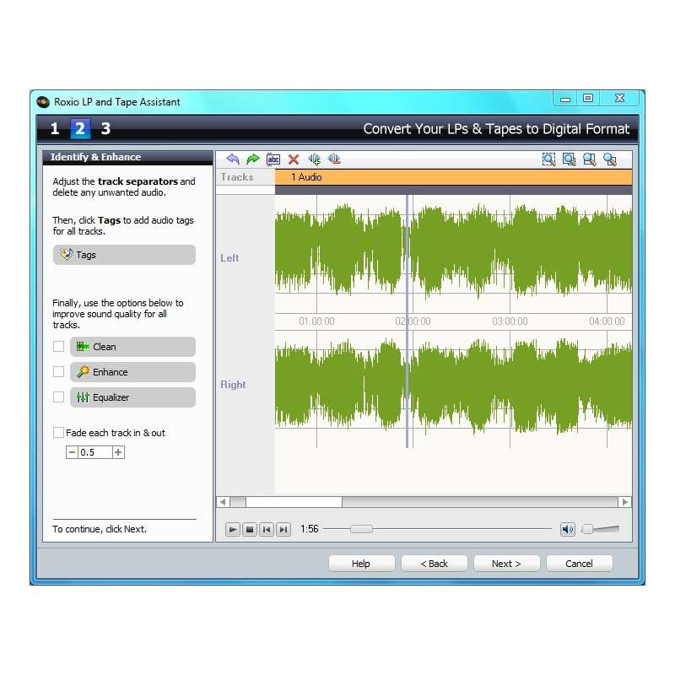
Task: Click the Undo arrow icon
Action: pos(233,159)
